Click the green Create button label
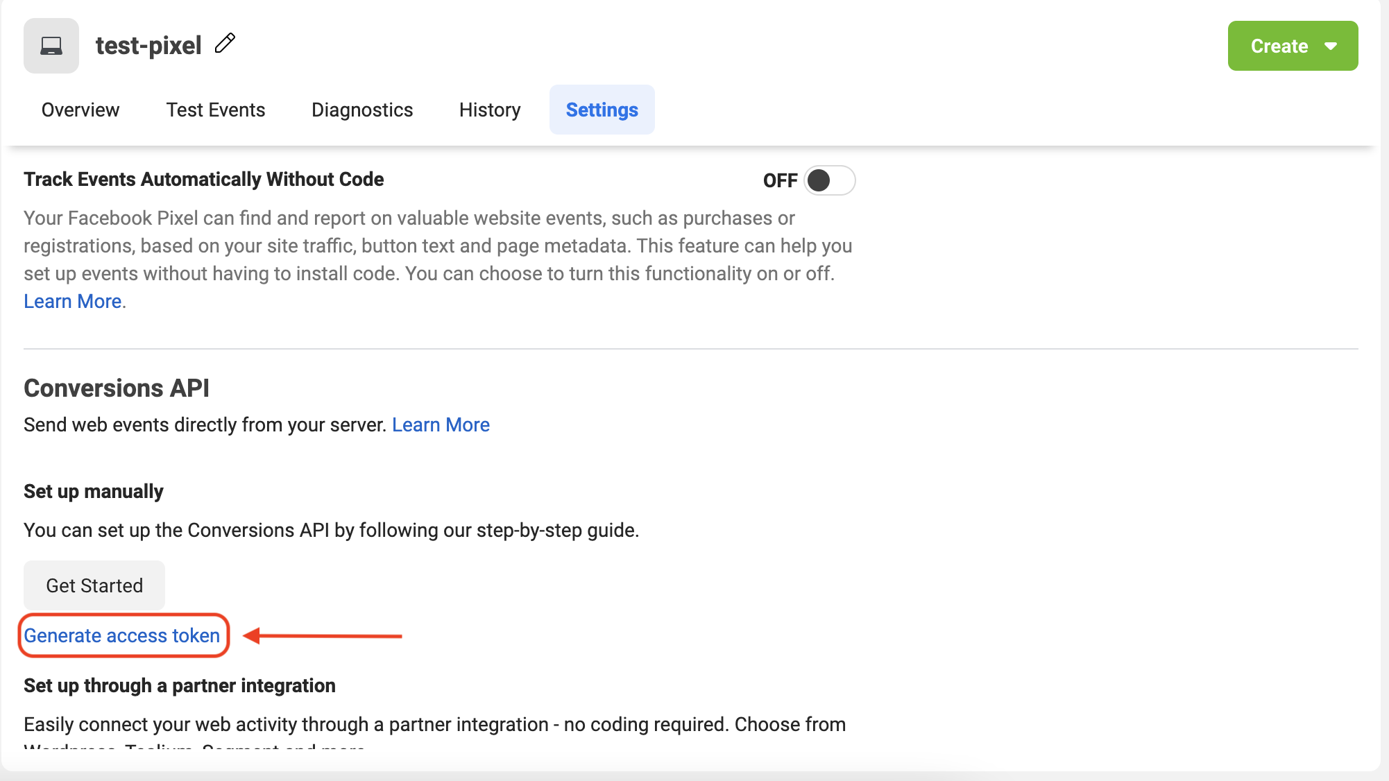 (1279, 46)
